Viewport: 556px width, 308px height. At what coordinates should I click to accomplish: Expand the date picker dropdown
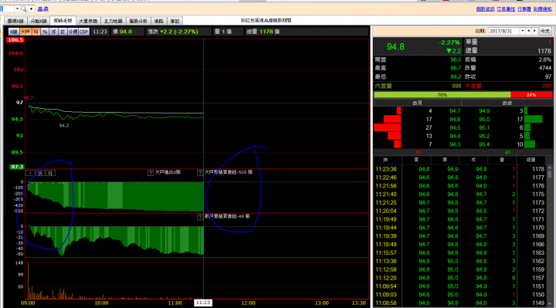pyautogui.click(x=523, y=31)
